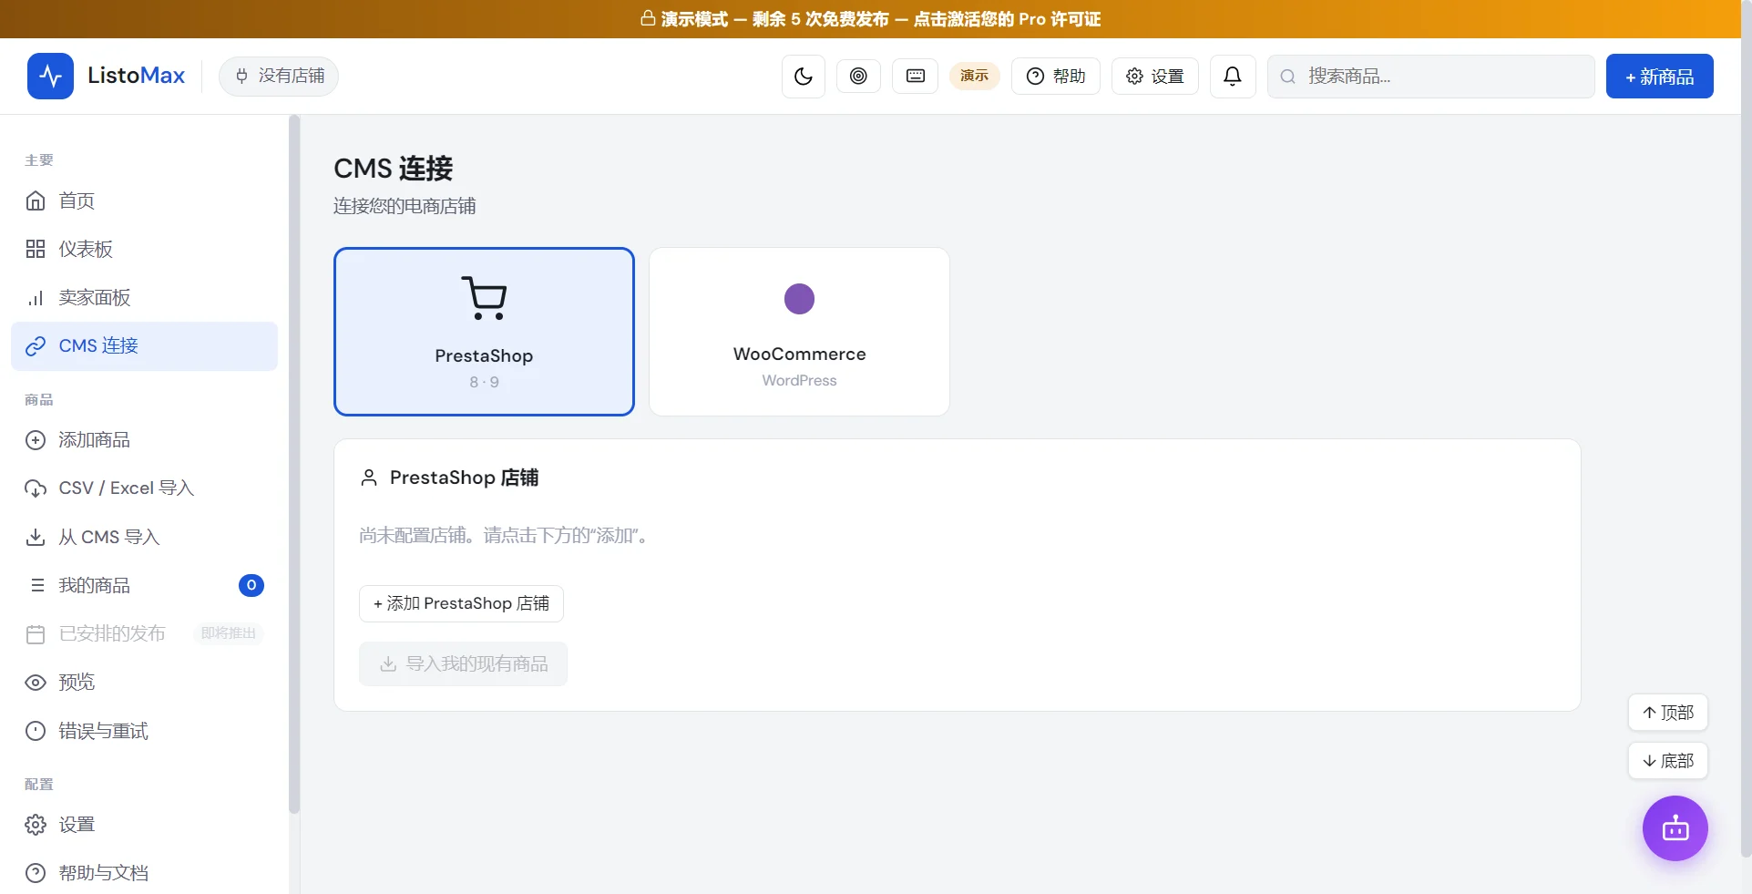Click the 即将推出 coming soon badge
1752x894 pixels.
coord(229,633)
